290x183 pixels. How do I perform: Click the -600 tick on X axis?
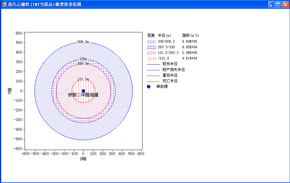25,153
